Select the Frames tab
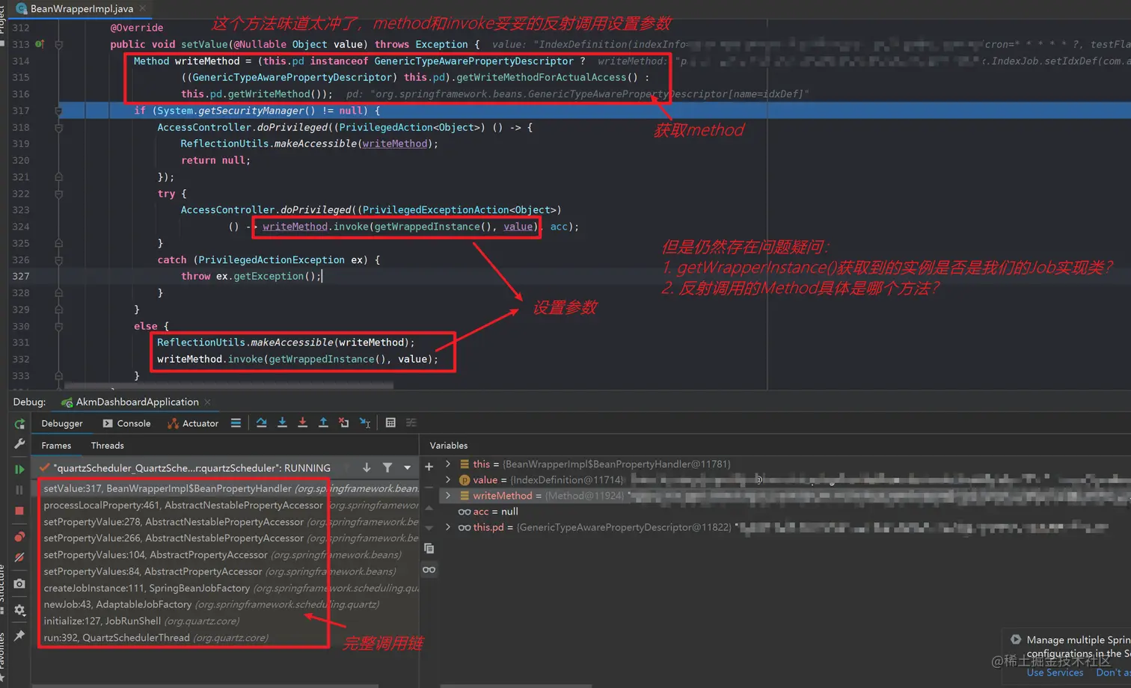Image resolution: width=1131 pixels, height=688 pixels. pos(56,446)
